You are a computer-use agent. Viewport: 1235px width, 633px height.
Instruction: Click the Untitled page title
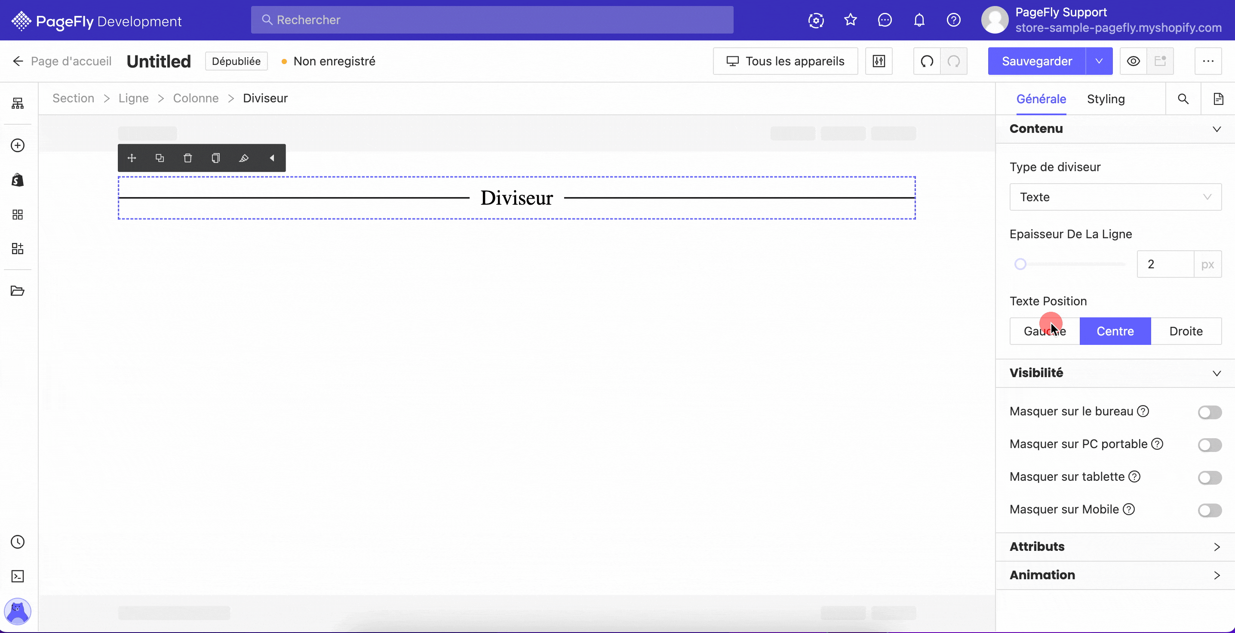click(x=159, y=61)
